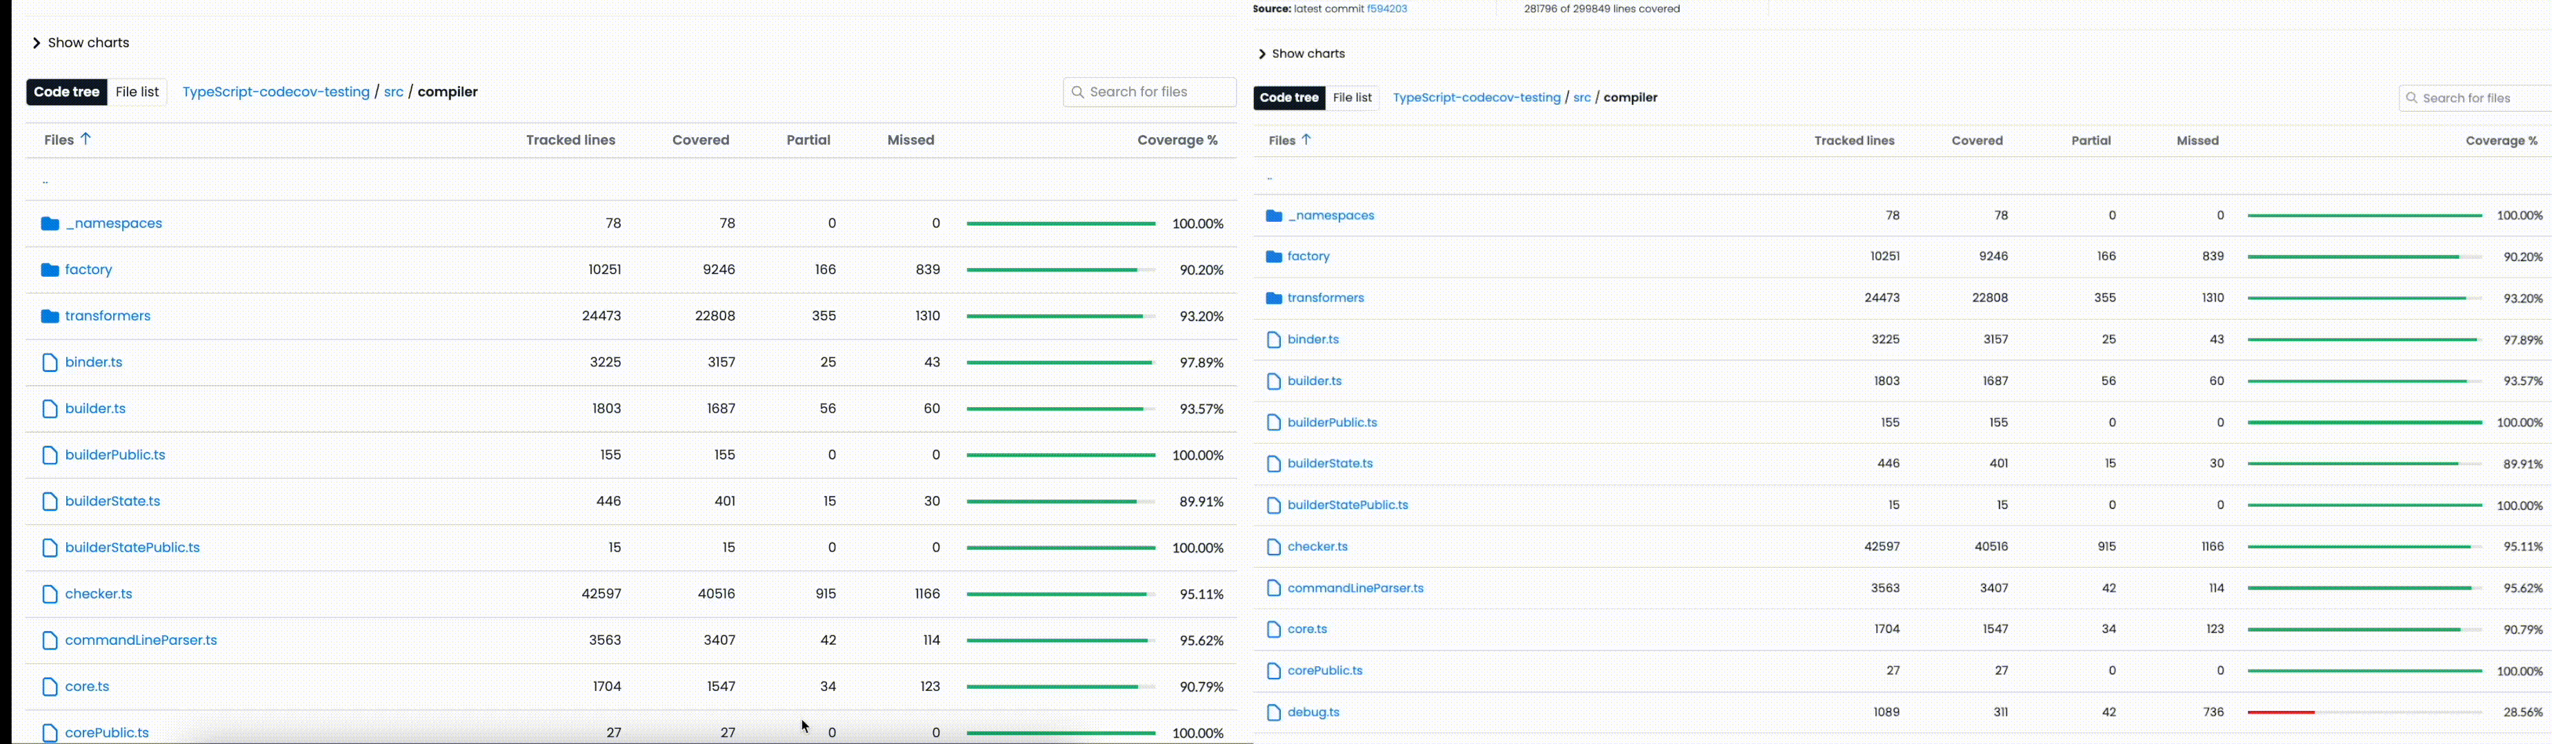Collapse the Show charts chevron on the right panel
The image size is (2552, 744).
(x=1263, y=52)
